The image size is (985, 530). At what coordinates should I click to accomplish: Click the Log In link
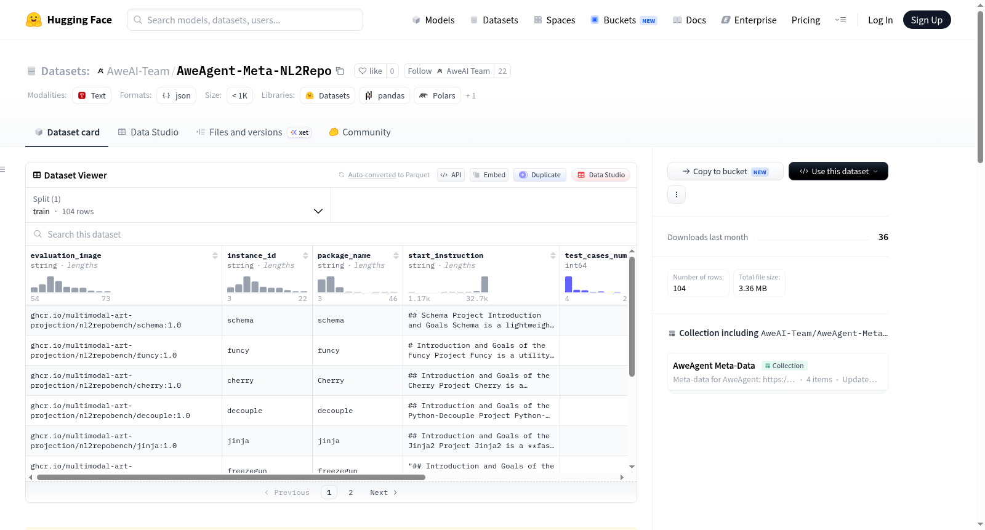point(880,20)
